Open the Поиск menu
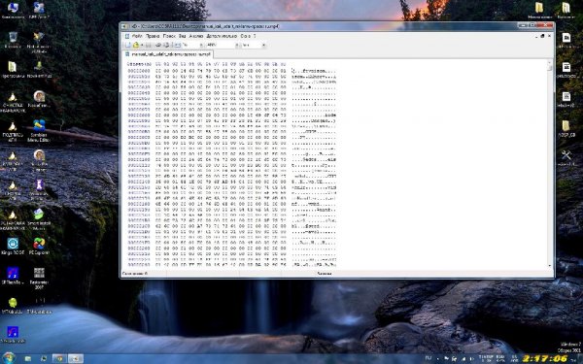Screen dimensions: 583x364 (x=169, y=36)
